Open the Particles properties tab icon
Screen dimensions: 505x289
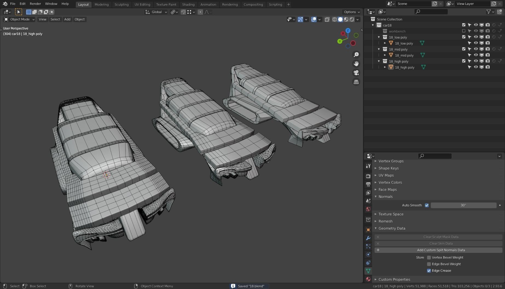point(368,246)
